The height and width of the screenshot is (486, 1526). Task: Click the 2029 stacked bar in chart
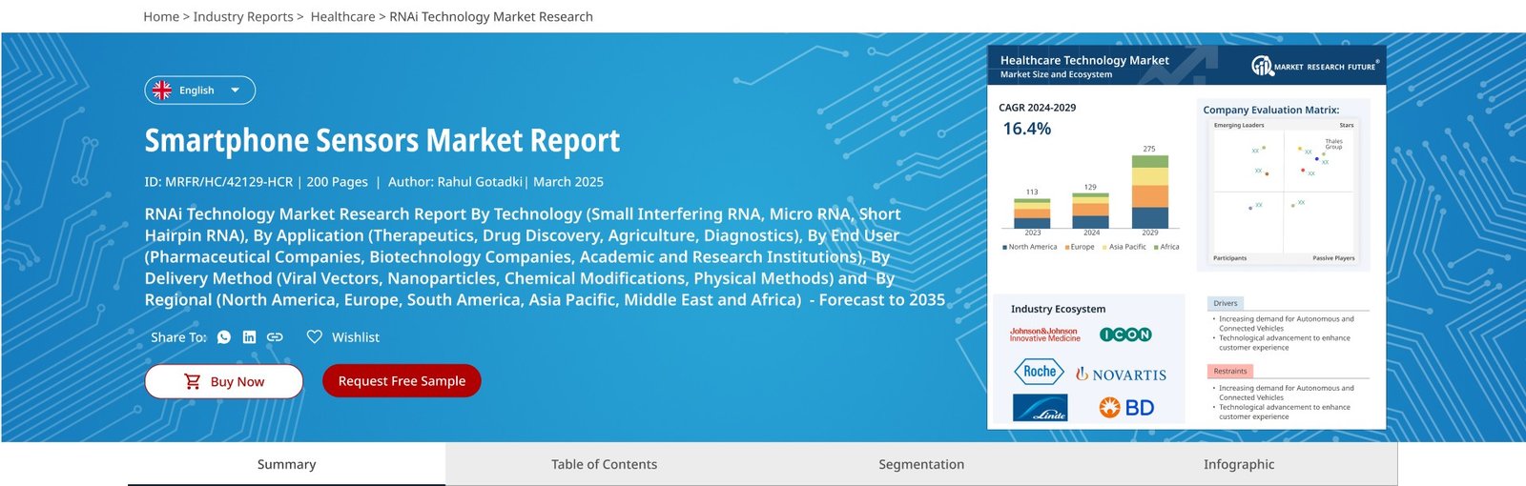click(1149, 192)
